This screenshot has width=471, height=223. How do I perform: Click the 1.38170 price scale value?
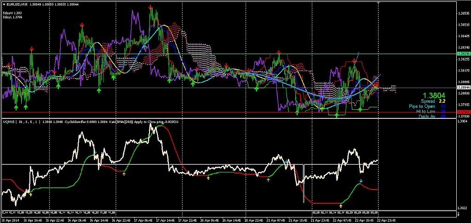click(x=463, y=71)
